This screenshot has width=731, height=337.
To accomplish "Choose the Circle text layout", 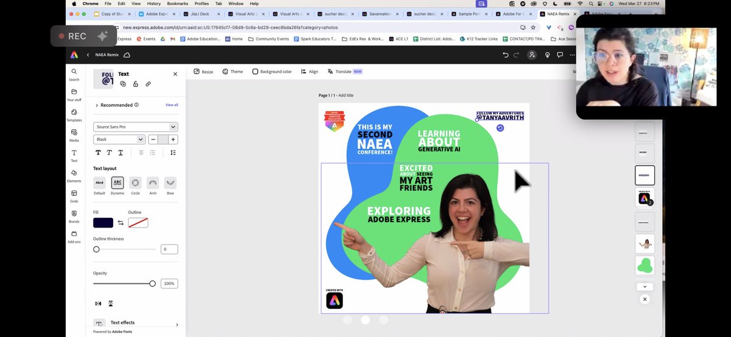I will [x=135, y=185].
